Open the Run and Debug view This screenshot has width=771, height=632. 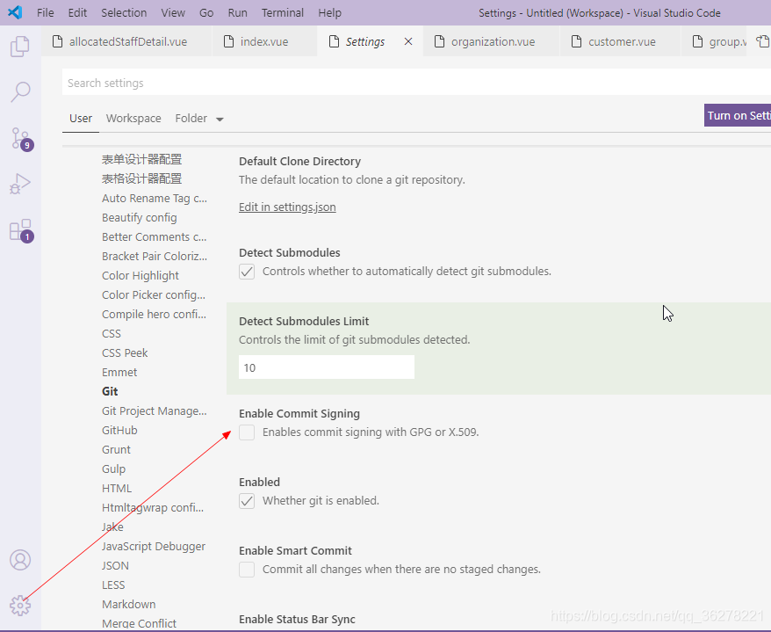(x=20, y=184)
